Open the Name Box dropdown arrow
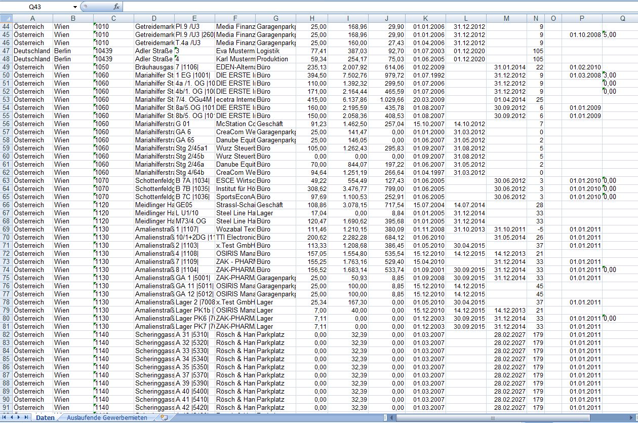638x423 pixels. pos(75,7)
